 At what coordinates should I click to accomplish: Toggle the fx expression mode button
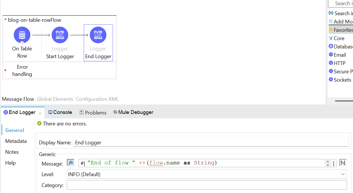pyautogui.click(x=71, y=163)
